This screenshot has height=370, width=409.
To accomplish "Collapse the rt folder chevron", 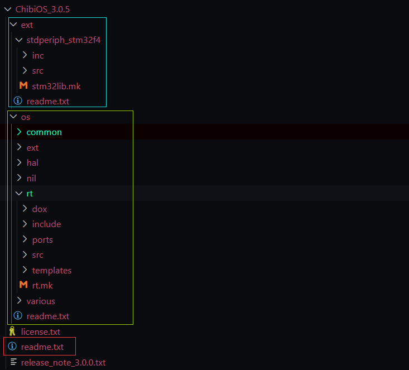I will [x=19, y=194].
